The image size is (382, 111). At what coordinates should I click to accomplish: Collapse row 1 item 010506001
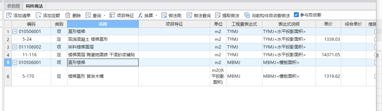15,32
